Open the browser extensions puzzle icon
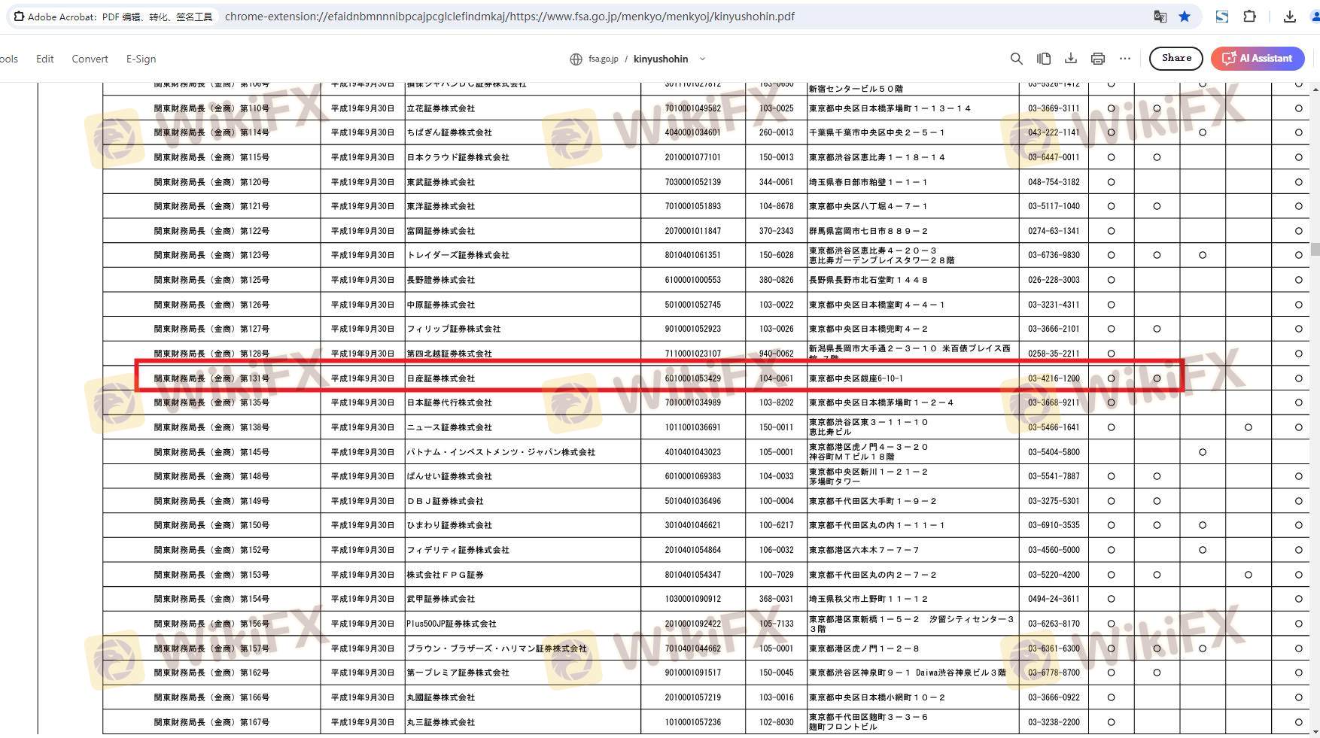Image resolution: width=1320 pixels, height=738 pixels. [1249, 17]
